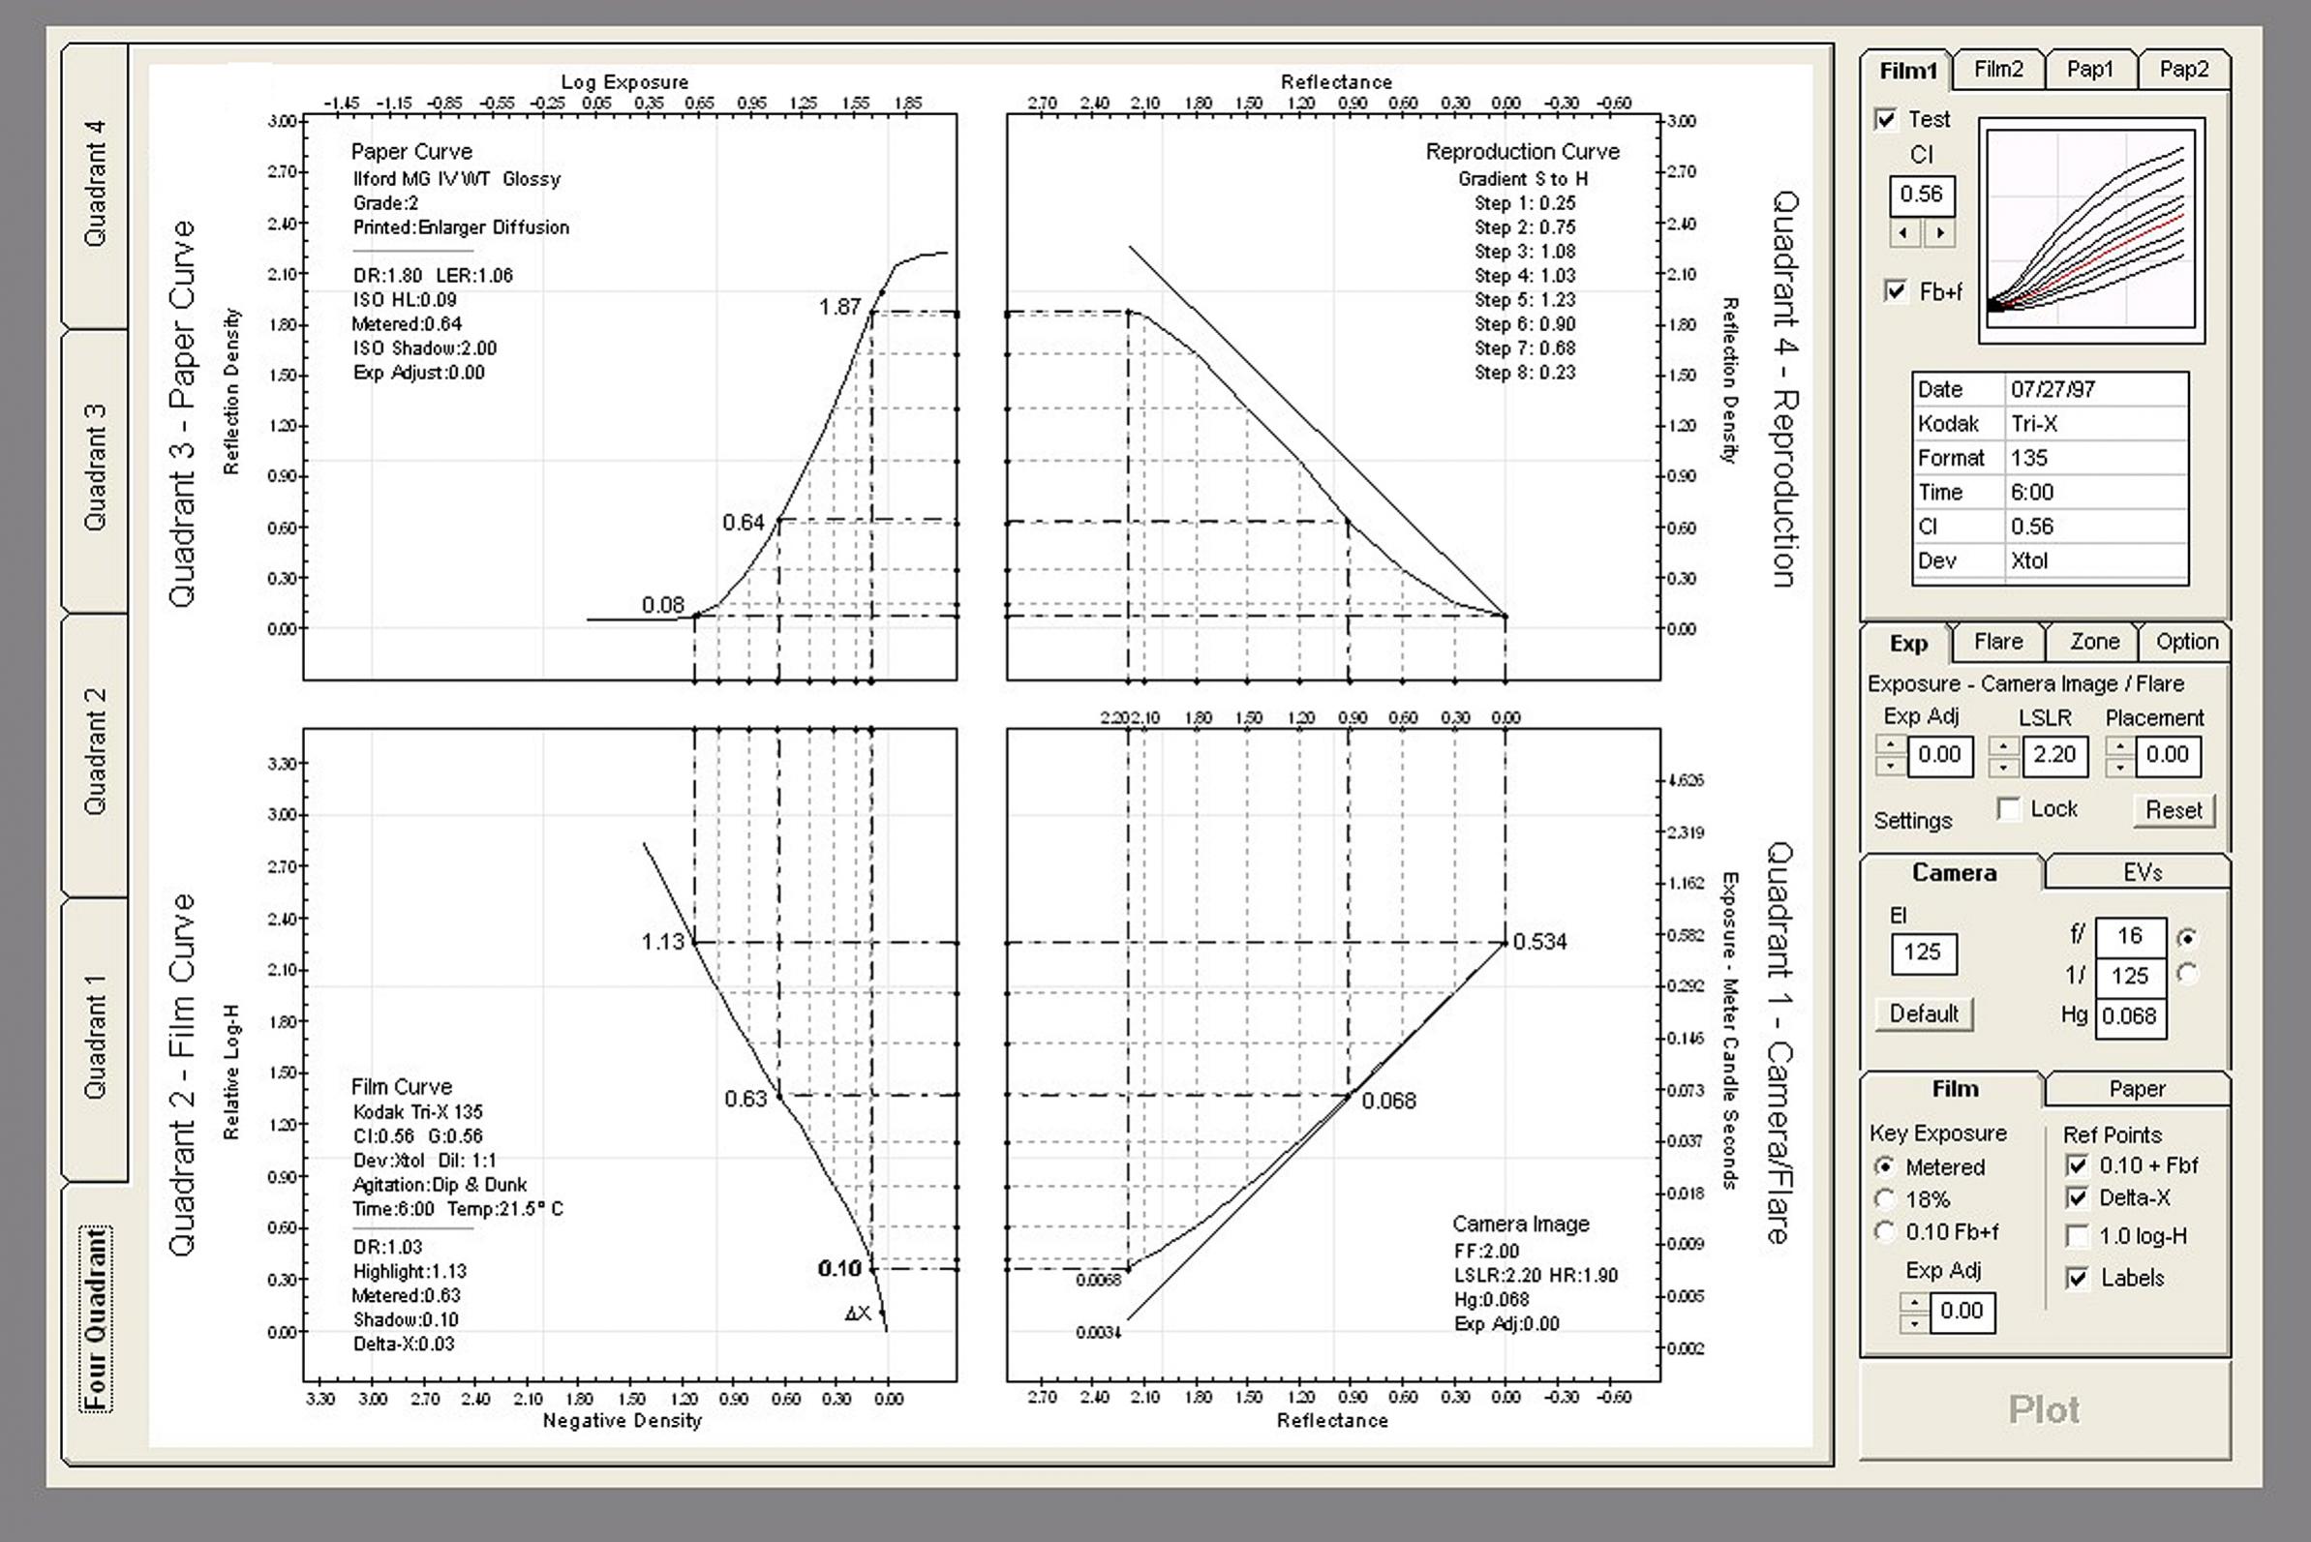Select the Four Quadrant side tab

(x=95, y=1320)
